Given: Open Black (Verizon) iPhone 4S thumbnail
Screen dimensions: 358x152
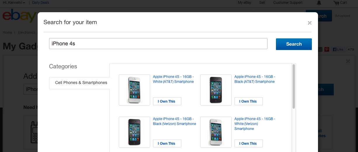Looking at the screenshot, I should [134, 132].
